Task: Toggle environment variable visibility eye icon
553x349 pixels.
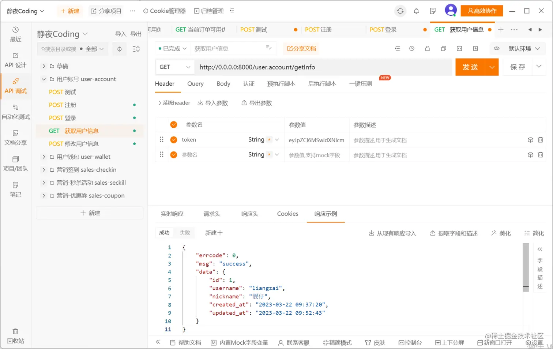Action: pos(496,48)
